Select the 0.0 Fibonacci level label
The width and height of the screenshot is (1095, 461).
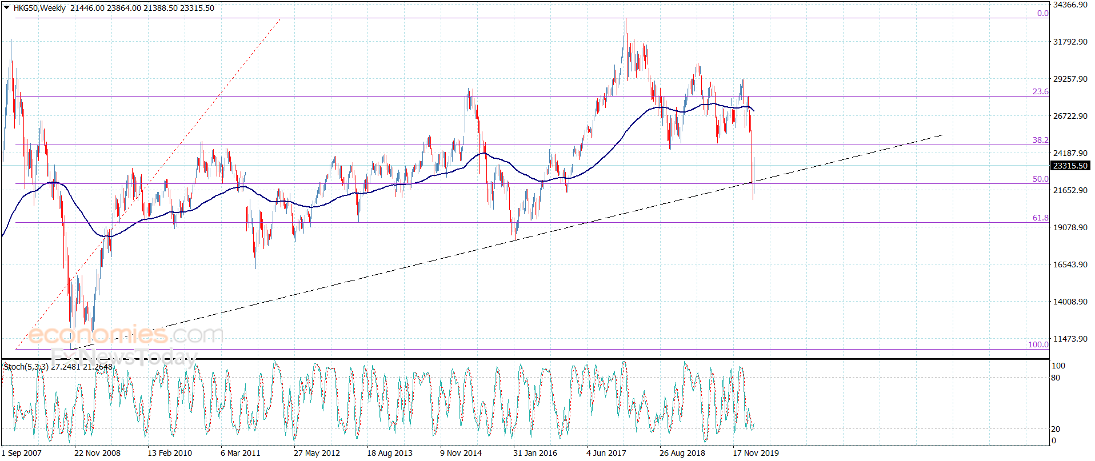(1043, 13)
